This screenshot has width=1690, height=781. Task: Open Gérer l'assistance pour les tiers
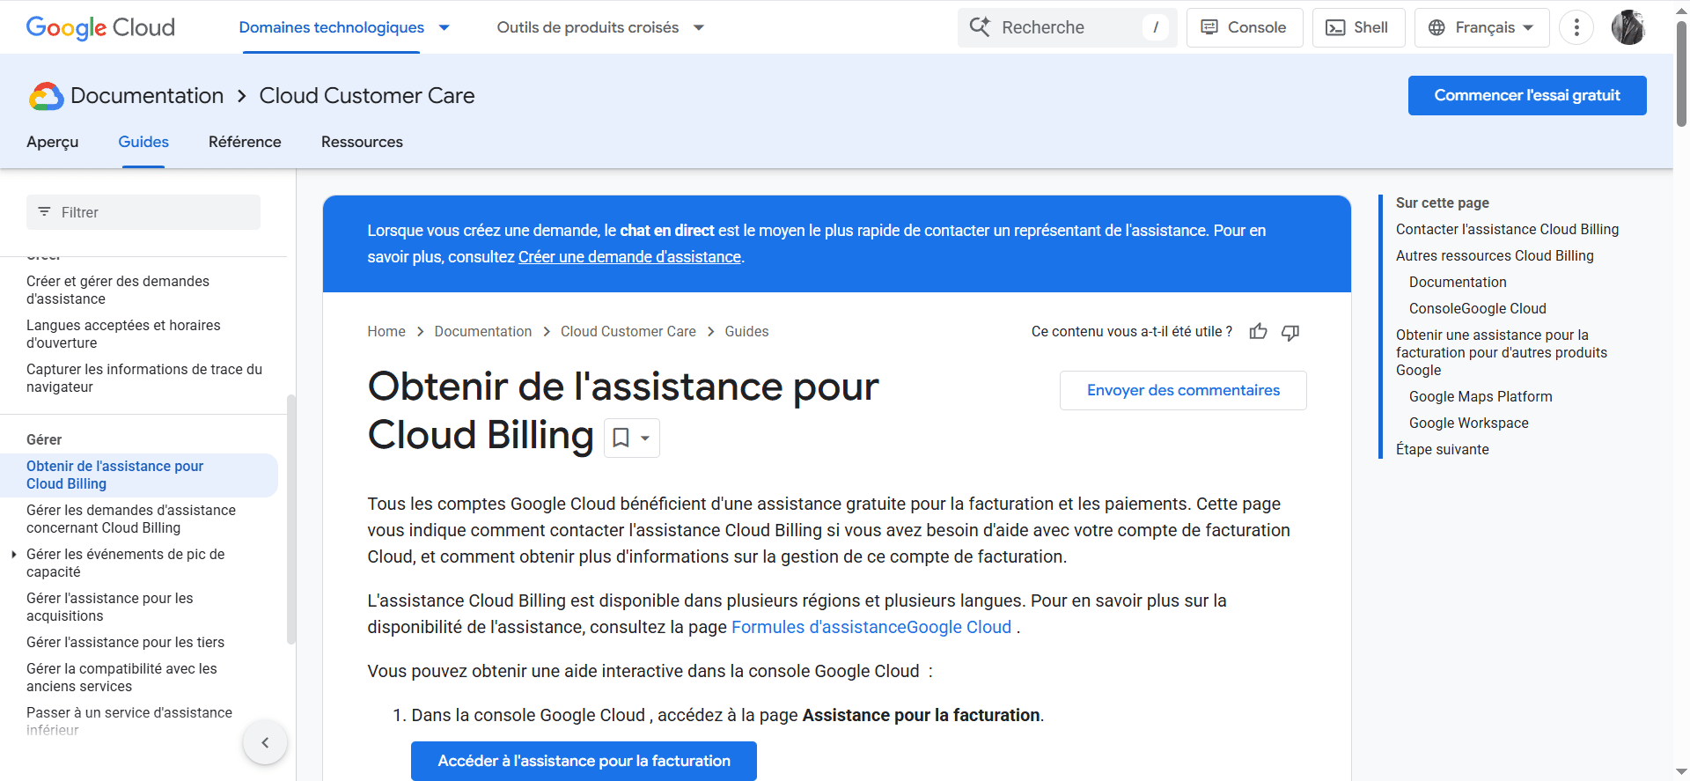125,642
